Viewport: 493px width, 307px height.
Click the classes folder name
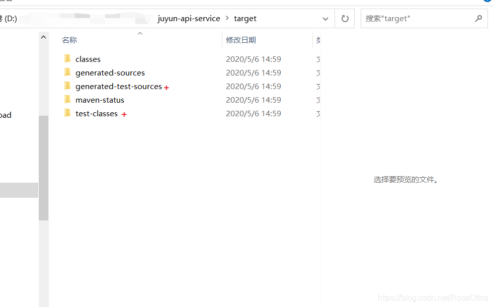click(x=88, y=59)
